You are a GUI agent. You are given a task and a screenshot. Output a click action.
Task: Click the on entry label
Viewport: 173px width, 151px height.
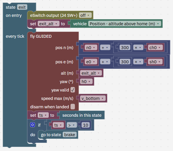(14, 15)
